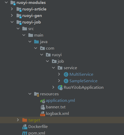Image resolution: width=124 pixels, height=135 pixels.
Task: Click the job package icon
Action: point(54,61)
